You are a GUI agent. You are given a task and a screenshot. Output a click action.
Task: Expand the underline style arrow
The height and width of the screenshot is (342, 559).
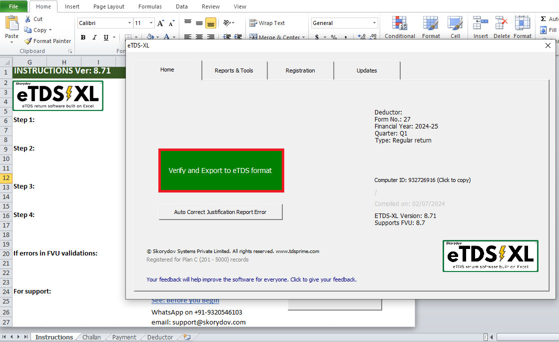tap(114, 37)
